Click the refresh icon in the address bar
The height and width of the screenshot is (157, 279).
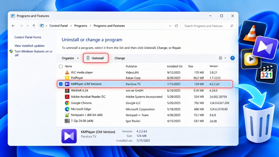176,26
